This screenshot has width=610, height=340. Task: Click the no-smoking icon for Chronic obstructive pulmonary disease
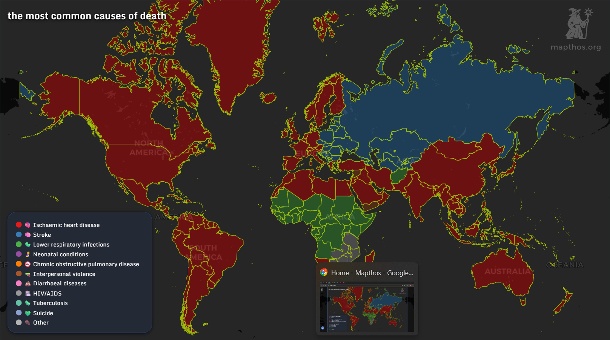point(28,264)
